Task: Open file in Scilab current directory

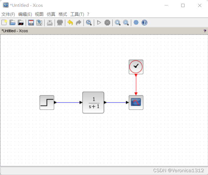Action: [x=21, y=23]
